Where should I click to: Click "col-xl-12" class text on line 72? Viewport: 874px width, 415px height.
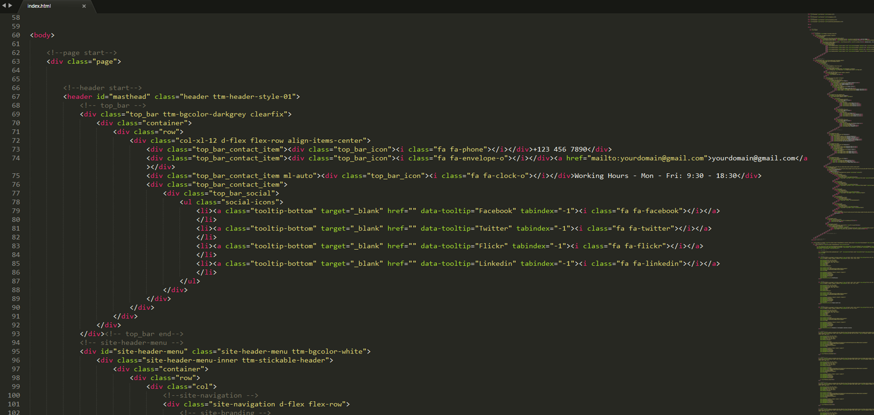pyautogui.click(x=198, y=141)
